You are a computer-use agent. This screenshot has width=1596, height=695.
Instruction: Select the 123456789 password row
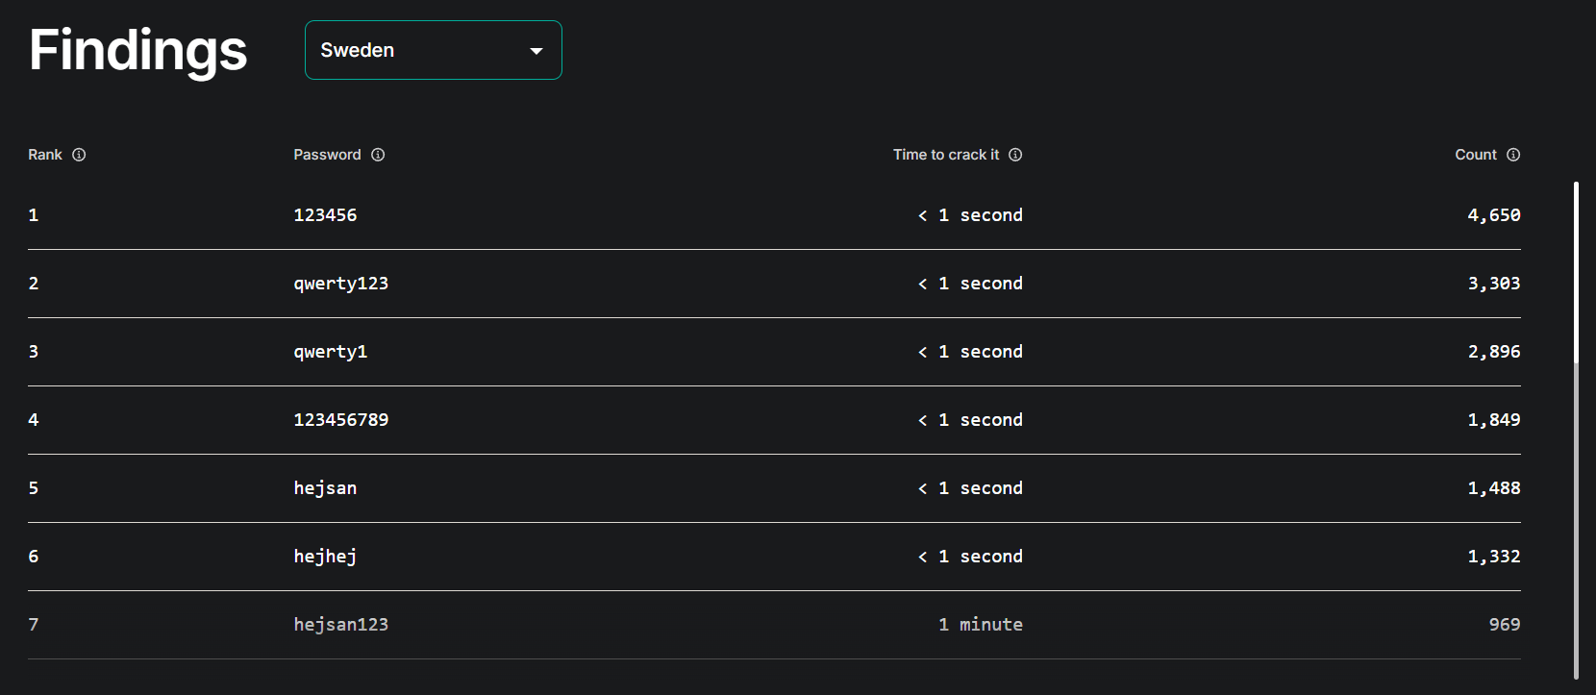tap(774, 420)
